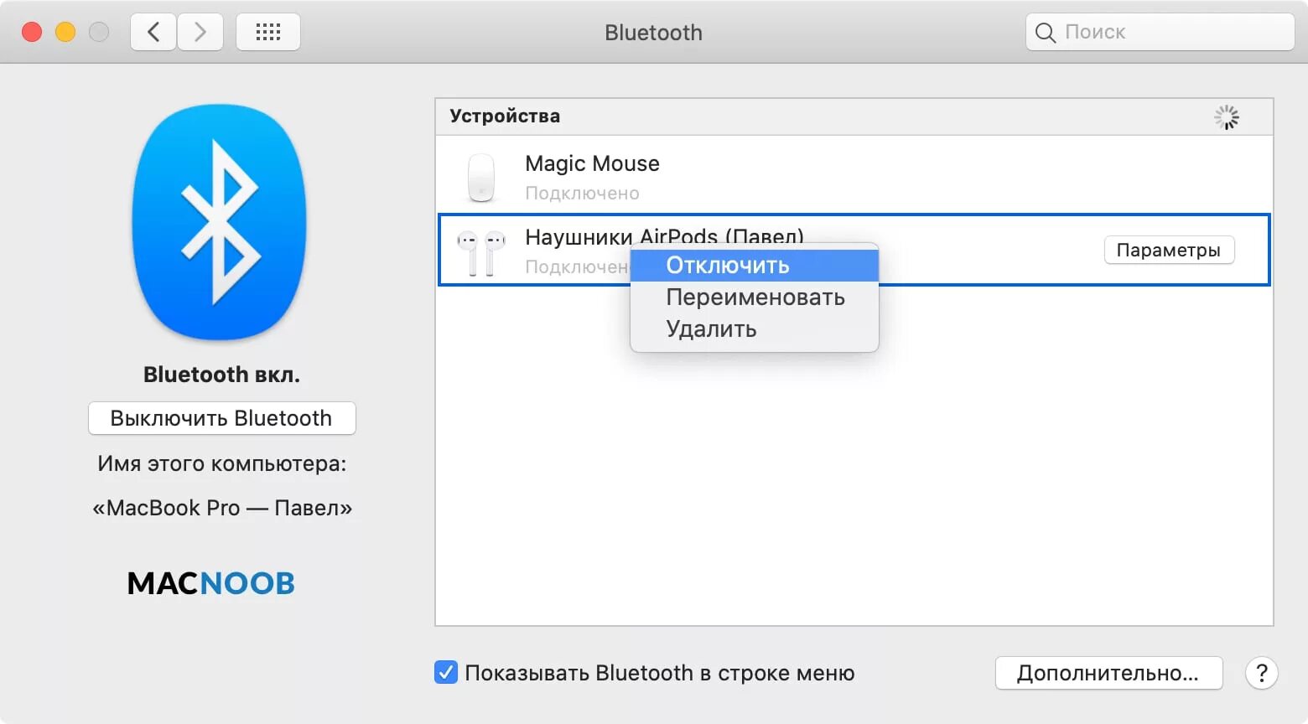This screenshot has height=724, width=1308.
Task: Click the loading spinner in Устройства header
Action: click(1226, 116)
